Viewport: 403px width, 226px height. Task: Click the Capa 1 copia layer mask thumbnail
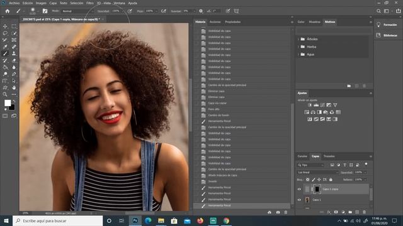coord(317,189)
